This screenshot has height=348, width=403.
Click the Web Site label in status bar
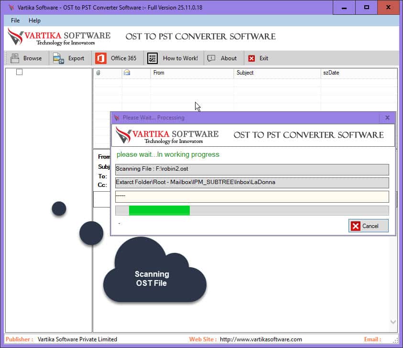pyautogui.click(x=203, y=339)
